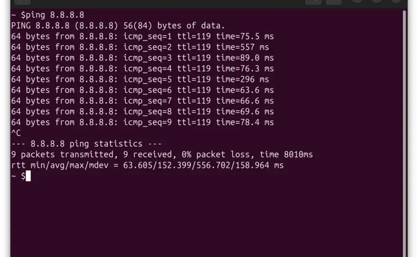Click the icmp_seq=4 time=76.3 ms line

(142, 69)
